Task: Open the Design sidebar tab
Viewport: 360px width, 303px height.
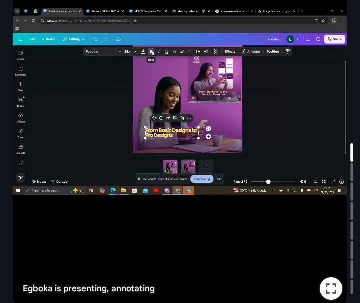Action: click(20, 55)
